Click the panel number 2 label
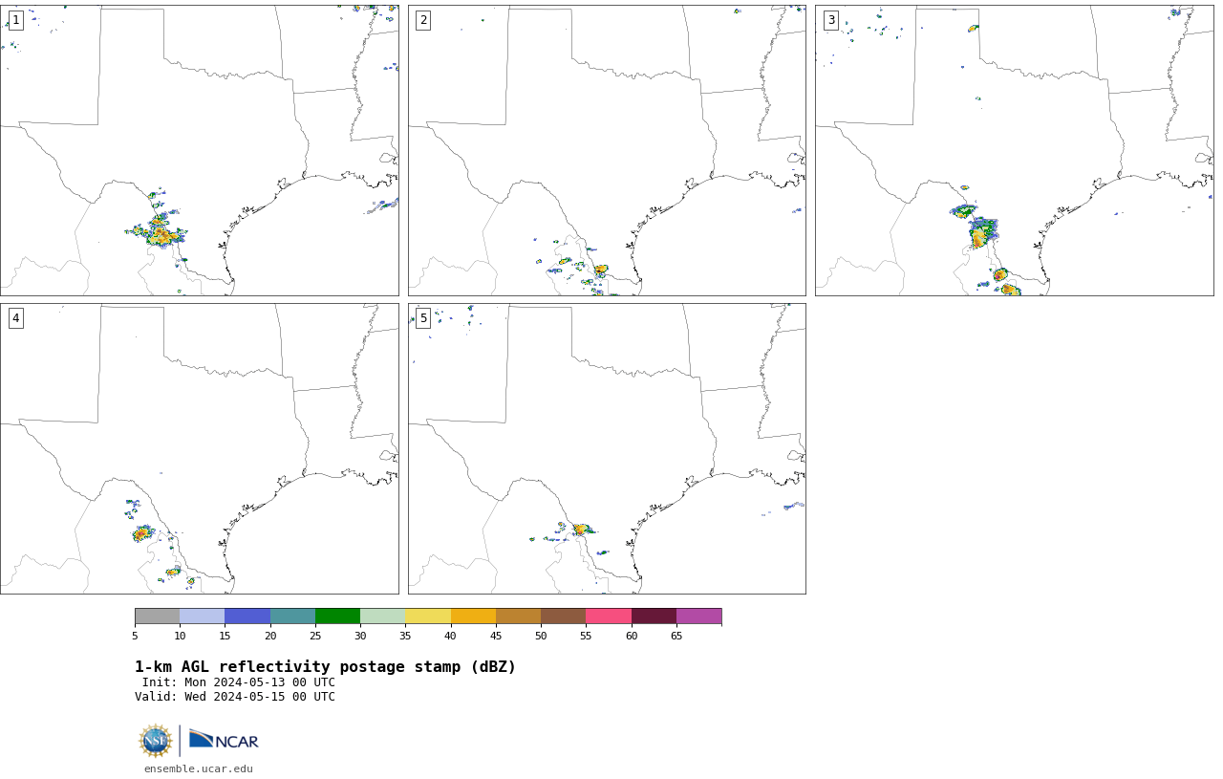This screenshot has width=1223, height=779. pyautogui.click(x=423, y=20)
